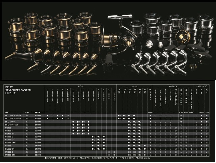Click the star in the LT4000-CXH Red column
The image size is (216, 163).
pyautogui.click(x=207, y=155)
